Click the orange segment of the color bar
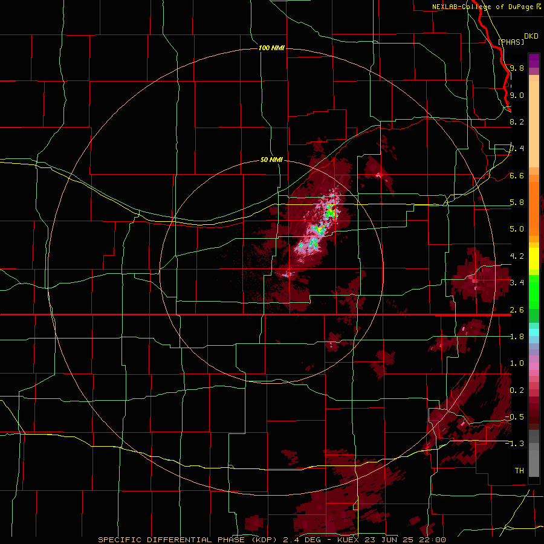 534,205
